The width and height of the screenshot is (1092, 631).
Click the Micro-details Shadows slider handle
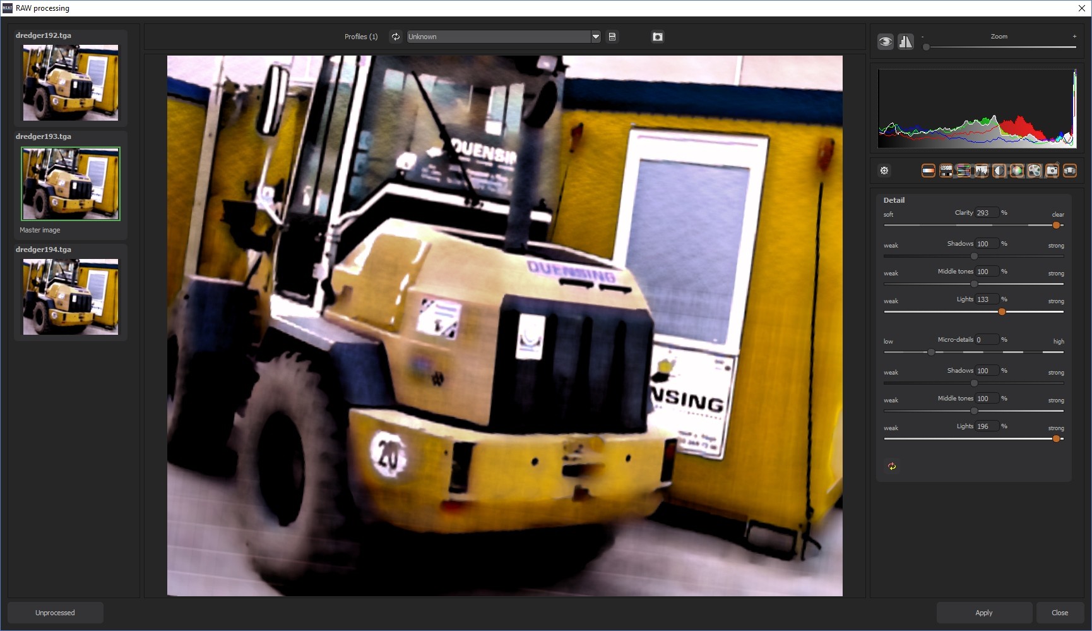tap(974, 383)
